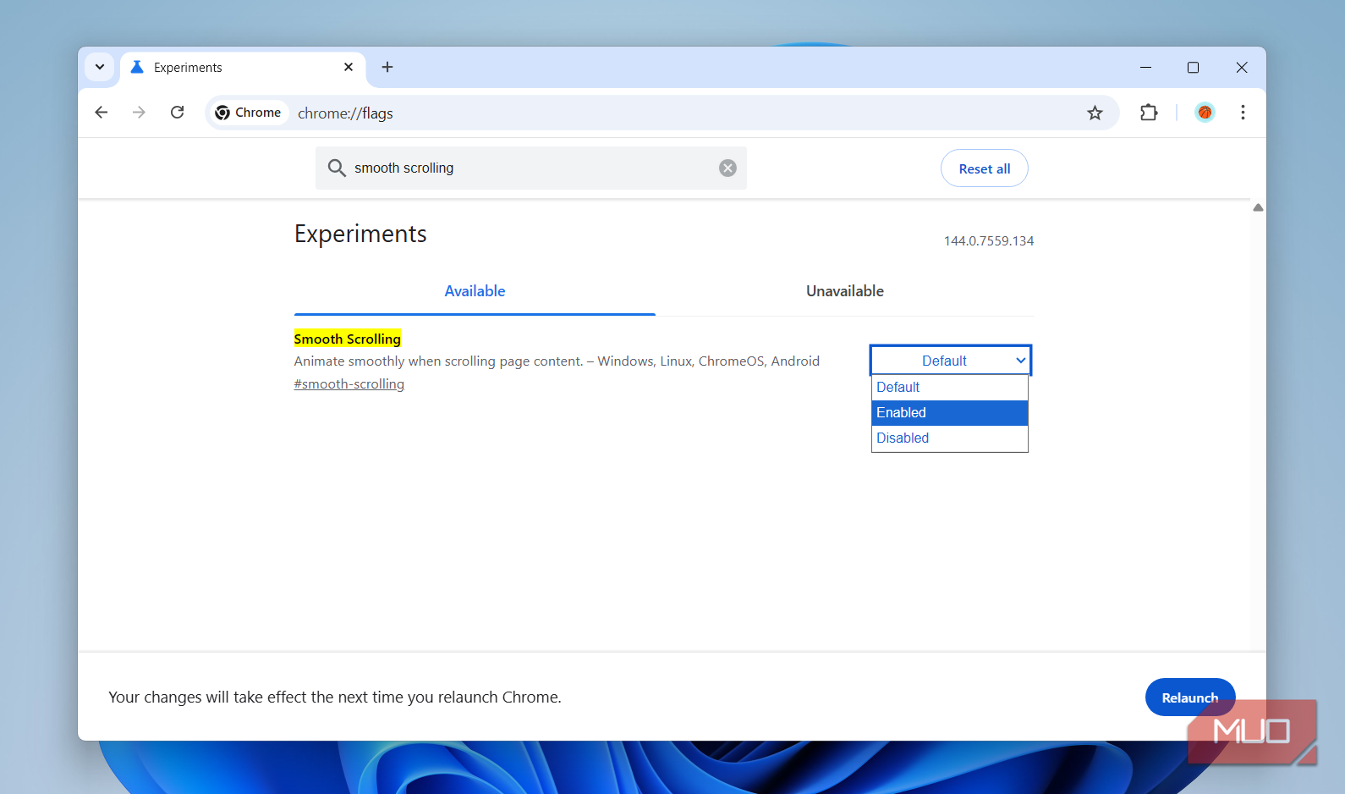1345x794 pixels.
Task: Close the Experiments tab
Action: pos(349,67)
